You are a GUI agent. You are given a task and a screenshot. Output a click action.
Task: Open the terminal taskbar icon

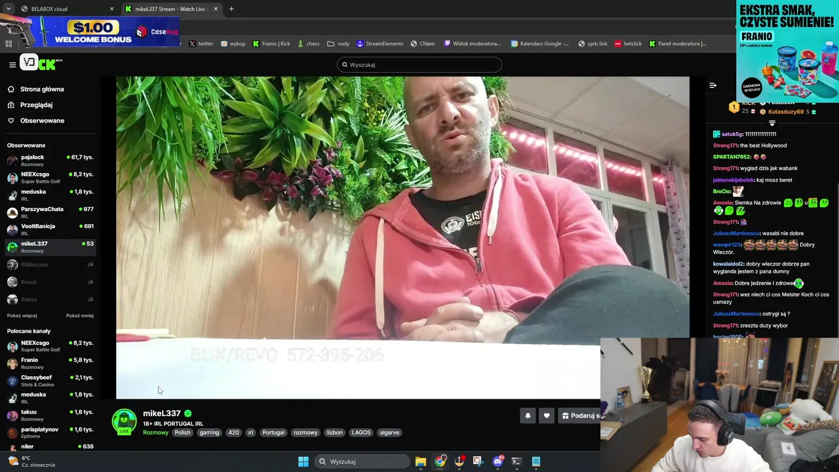[x=517, y=462]
